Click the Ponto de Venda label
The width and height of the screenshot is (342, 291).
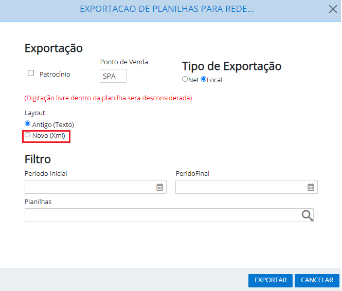coord(124,62)
